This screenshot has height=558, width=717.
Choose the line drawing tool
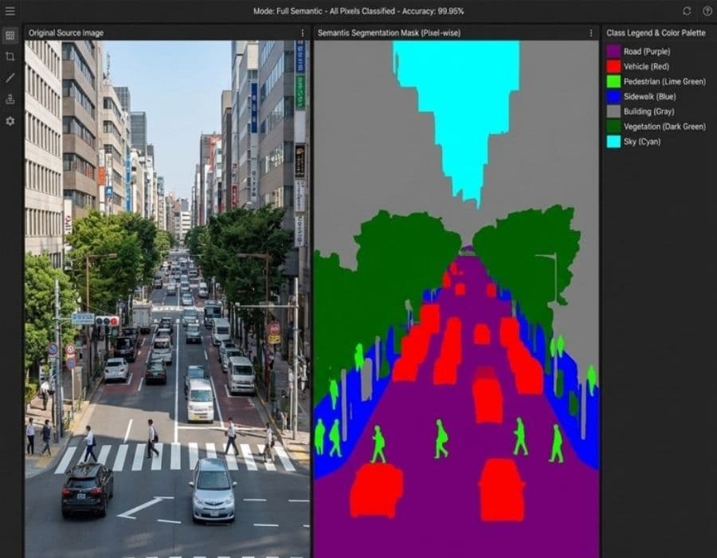click(10, 78)
